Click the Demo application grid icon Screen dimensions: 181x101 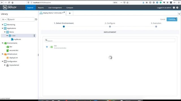(x=8, y=32)
